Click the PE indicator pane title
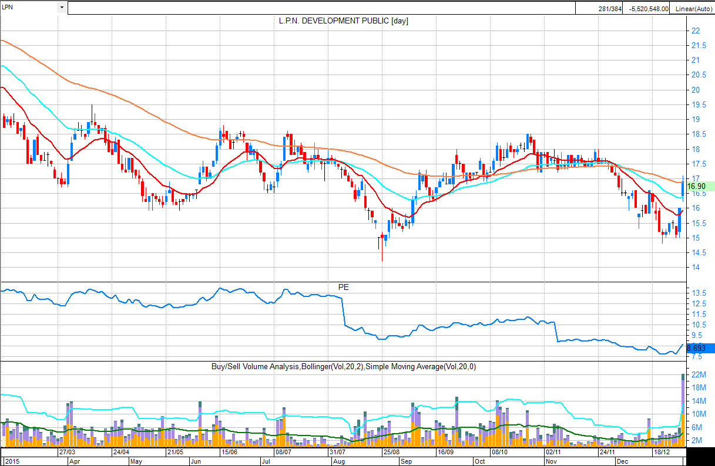Image resolution: width=715 pixels, height=466 pixels. tap(343, 288)
